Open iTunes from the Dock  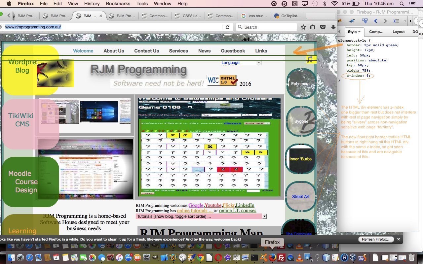pos(119,258)
